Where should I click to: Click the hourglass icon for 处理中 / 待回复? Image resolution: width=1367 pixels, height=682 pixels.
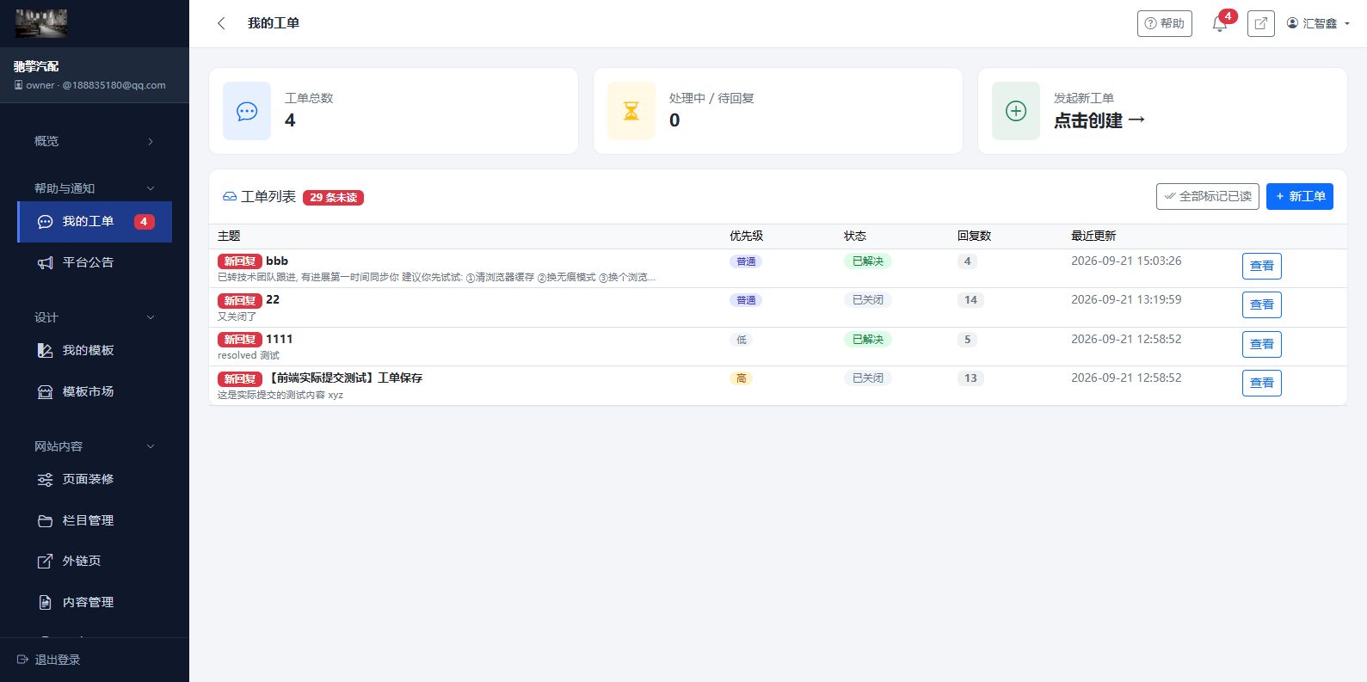(x=631, y=111)
